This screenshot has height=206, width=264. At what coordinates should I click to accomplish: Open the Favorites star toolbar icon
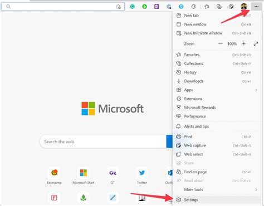point(207,7)
